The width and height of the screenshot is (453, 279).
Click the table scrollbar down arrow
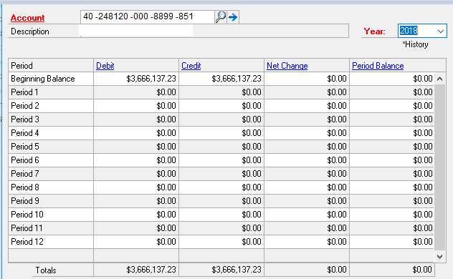pos(439,256)
